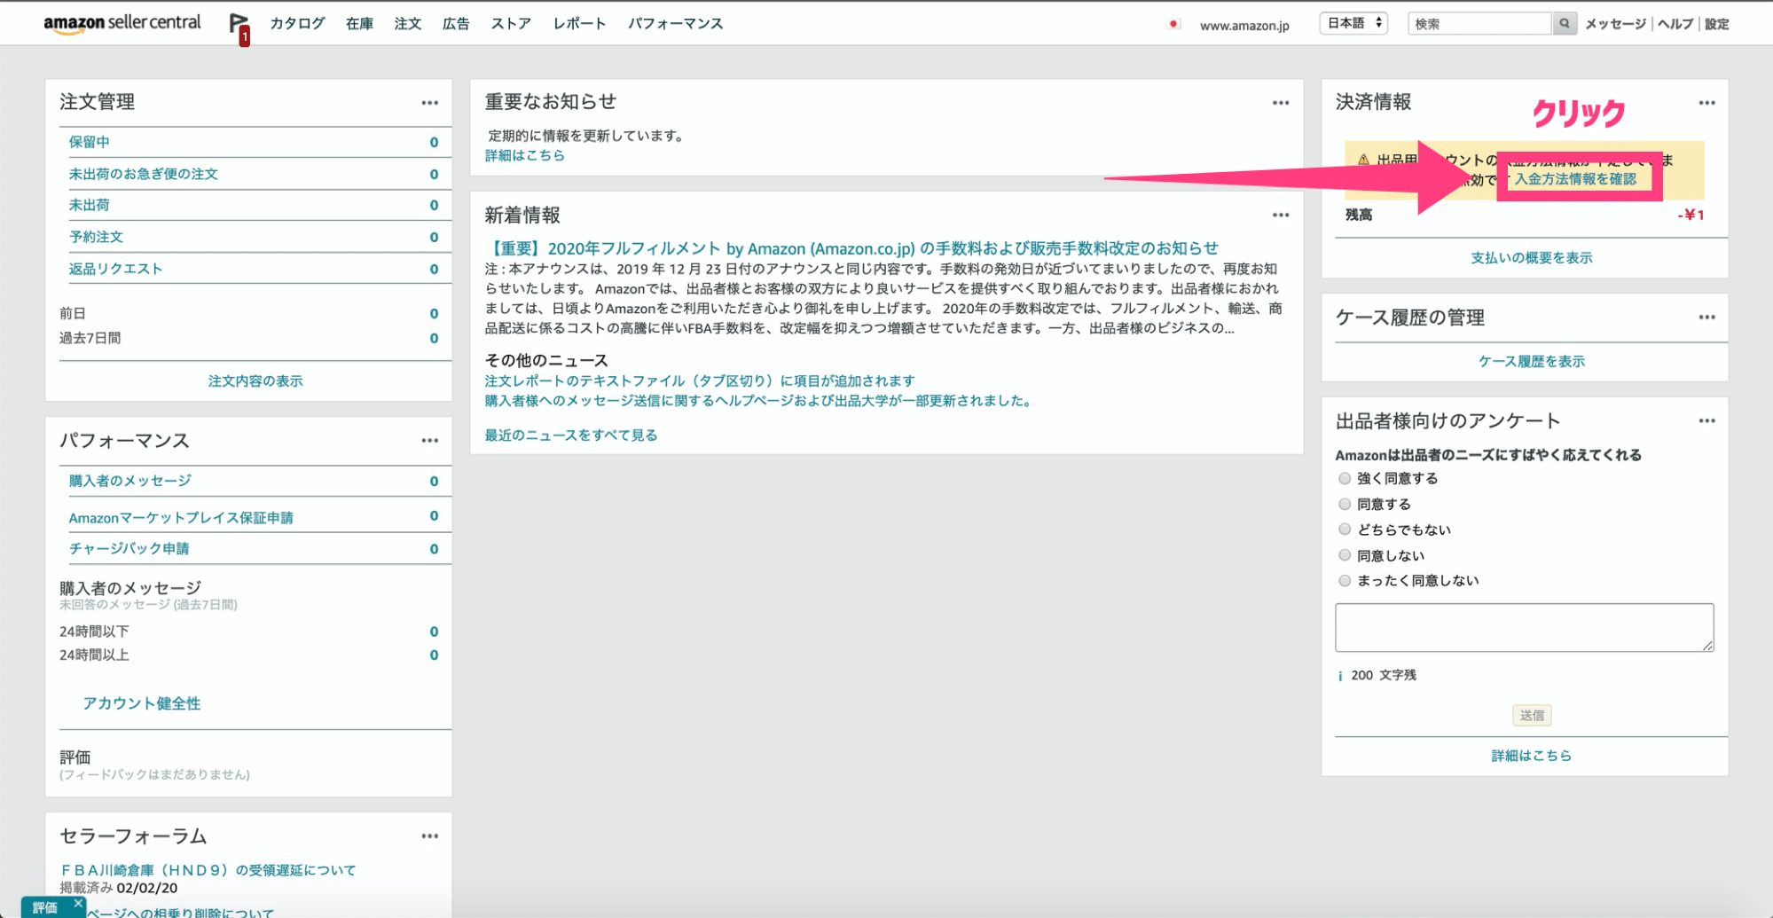Open 注文レポートのテキストファイル news link
The height and width of the screenshot is (918, 1773).
coord(700,381)
